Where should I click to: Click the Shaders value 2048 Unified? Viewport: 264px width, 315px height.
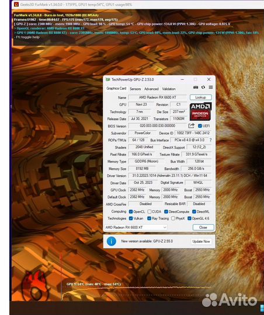(x=144, y=147)
